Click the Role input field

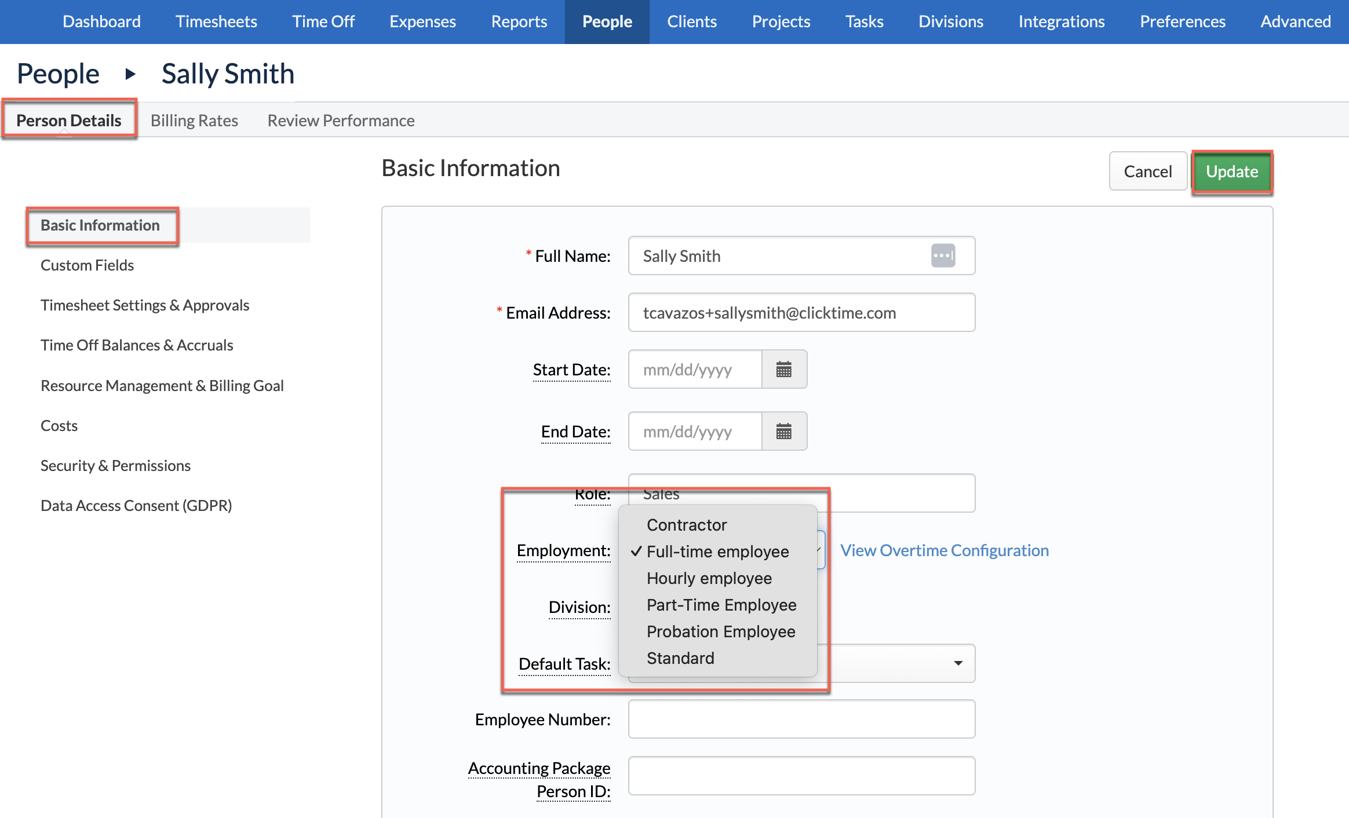(801, 493)
